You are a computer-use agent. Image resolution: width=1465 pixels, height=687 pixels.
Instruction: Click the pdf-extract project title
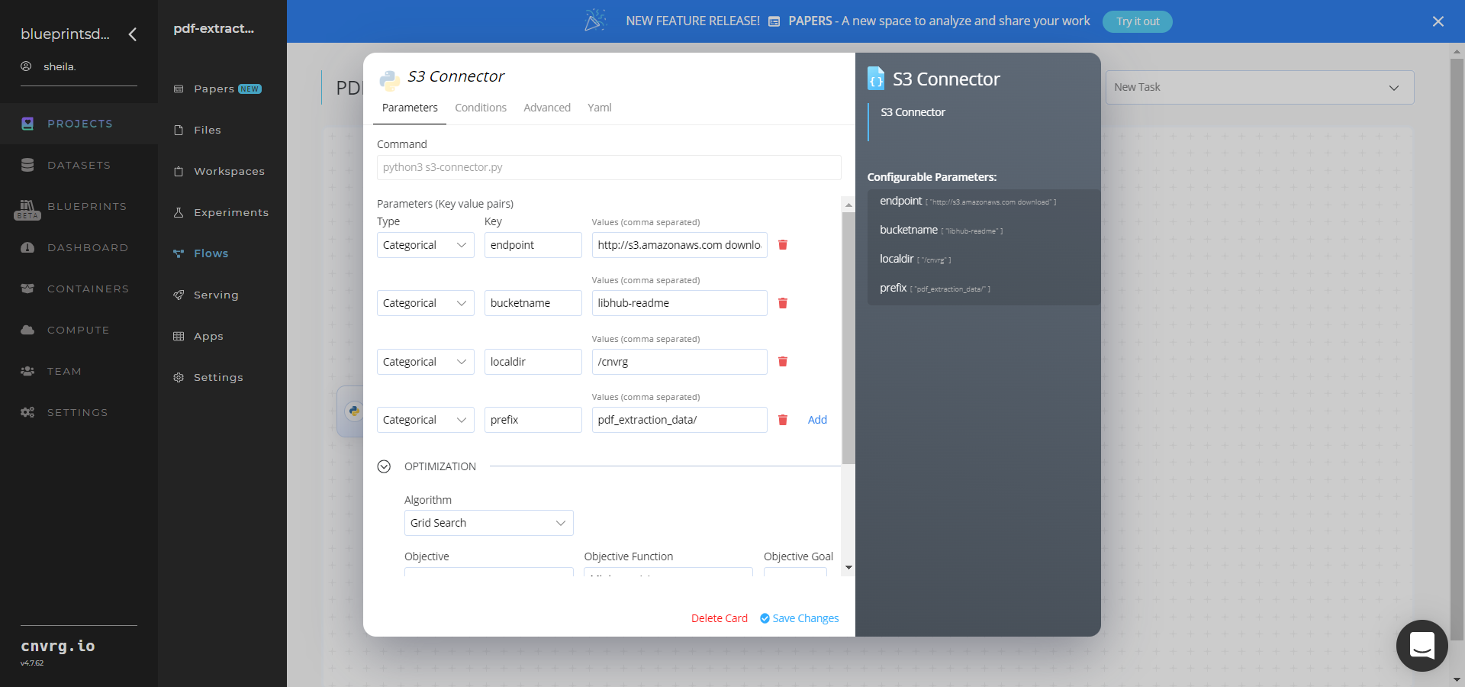(214, 28)
